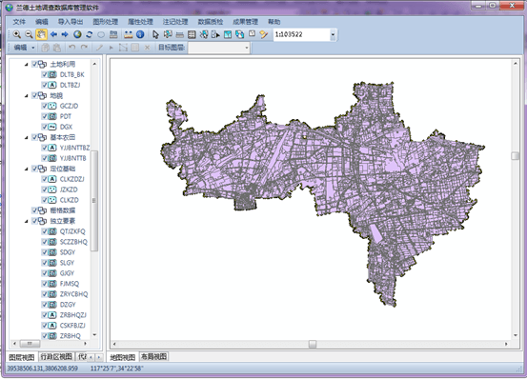Switch to the 布局视图 tab
This screenshot has width=527, height=379.
click(154, 356)
